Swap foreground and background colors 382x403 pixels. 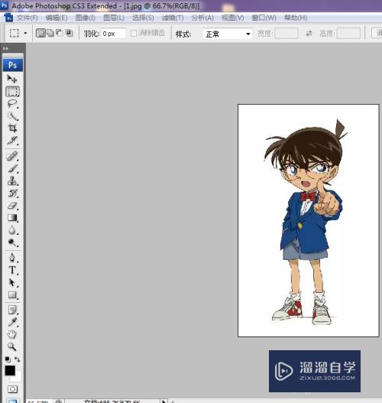click(x=18, y=359)
